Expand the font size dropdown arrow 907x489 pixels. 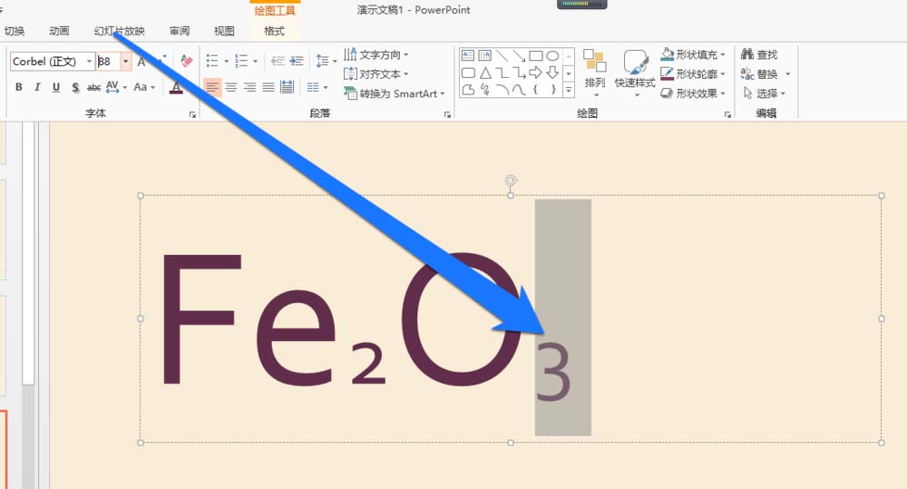pos(126,62)
